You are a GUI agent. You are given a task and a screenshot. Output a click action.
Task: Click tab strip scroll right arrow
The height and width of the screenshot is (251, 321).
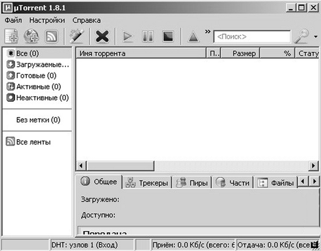coord(314,181)
